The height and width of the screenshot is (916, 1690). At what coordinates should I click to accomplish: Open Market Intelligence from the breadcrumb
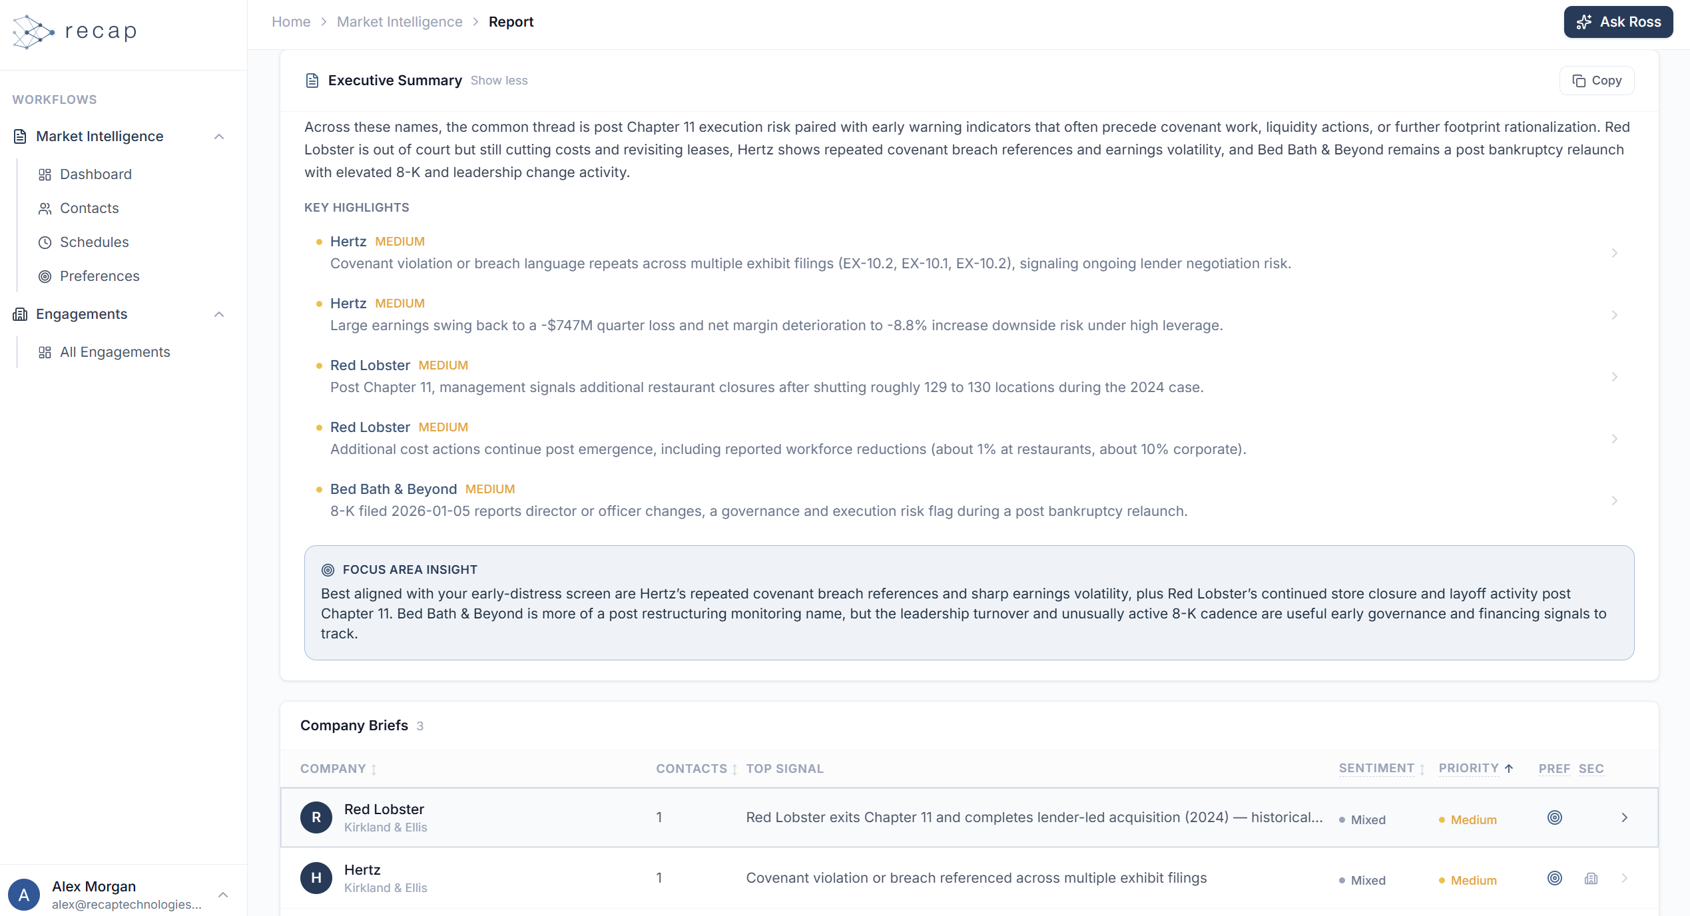399,21
